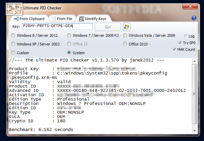
Task: Click the Crypto ID value '180'
Action: (61, 121)
